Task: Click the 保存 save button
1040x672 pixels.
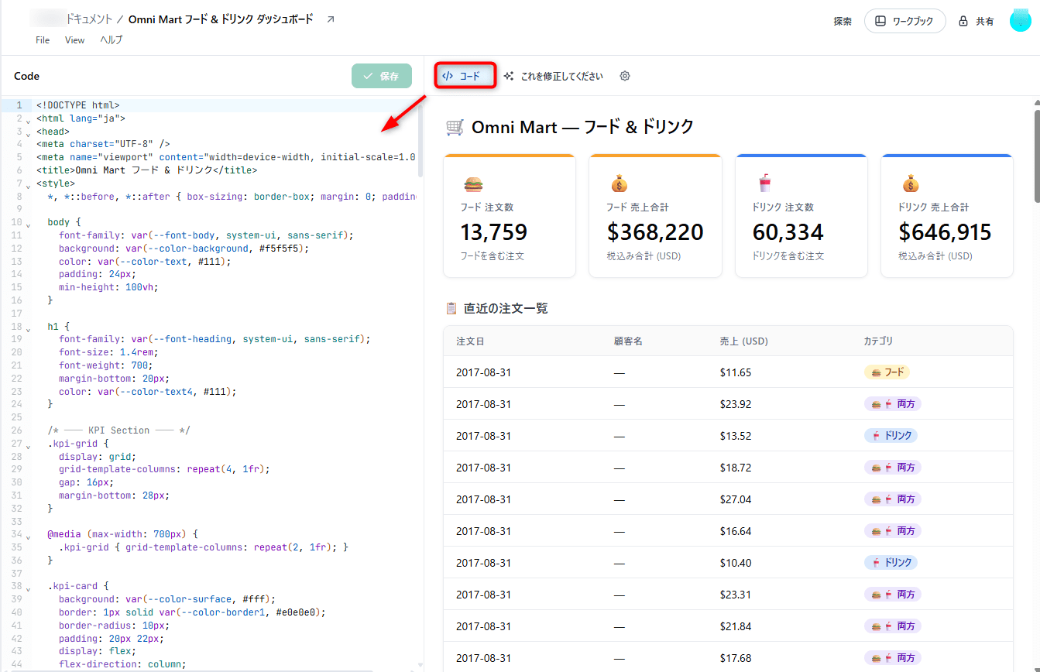Action: [382, 76]
